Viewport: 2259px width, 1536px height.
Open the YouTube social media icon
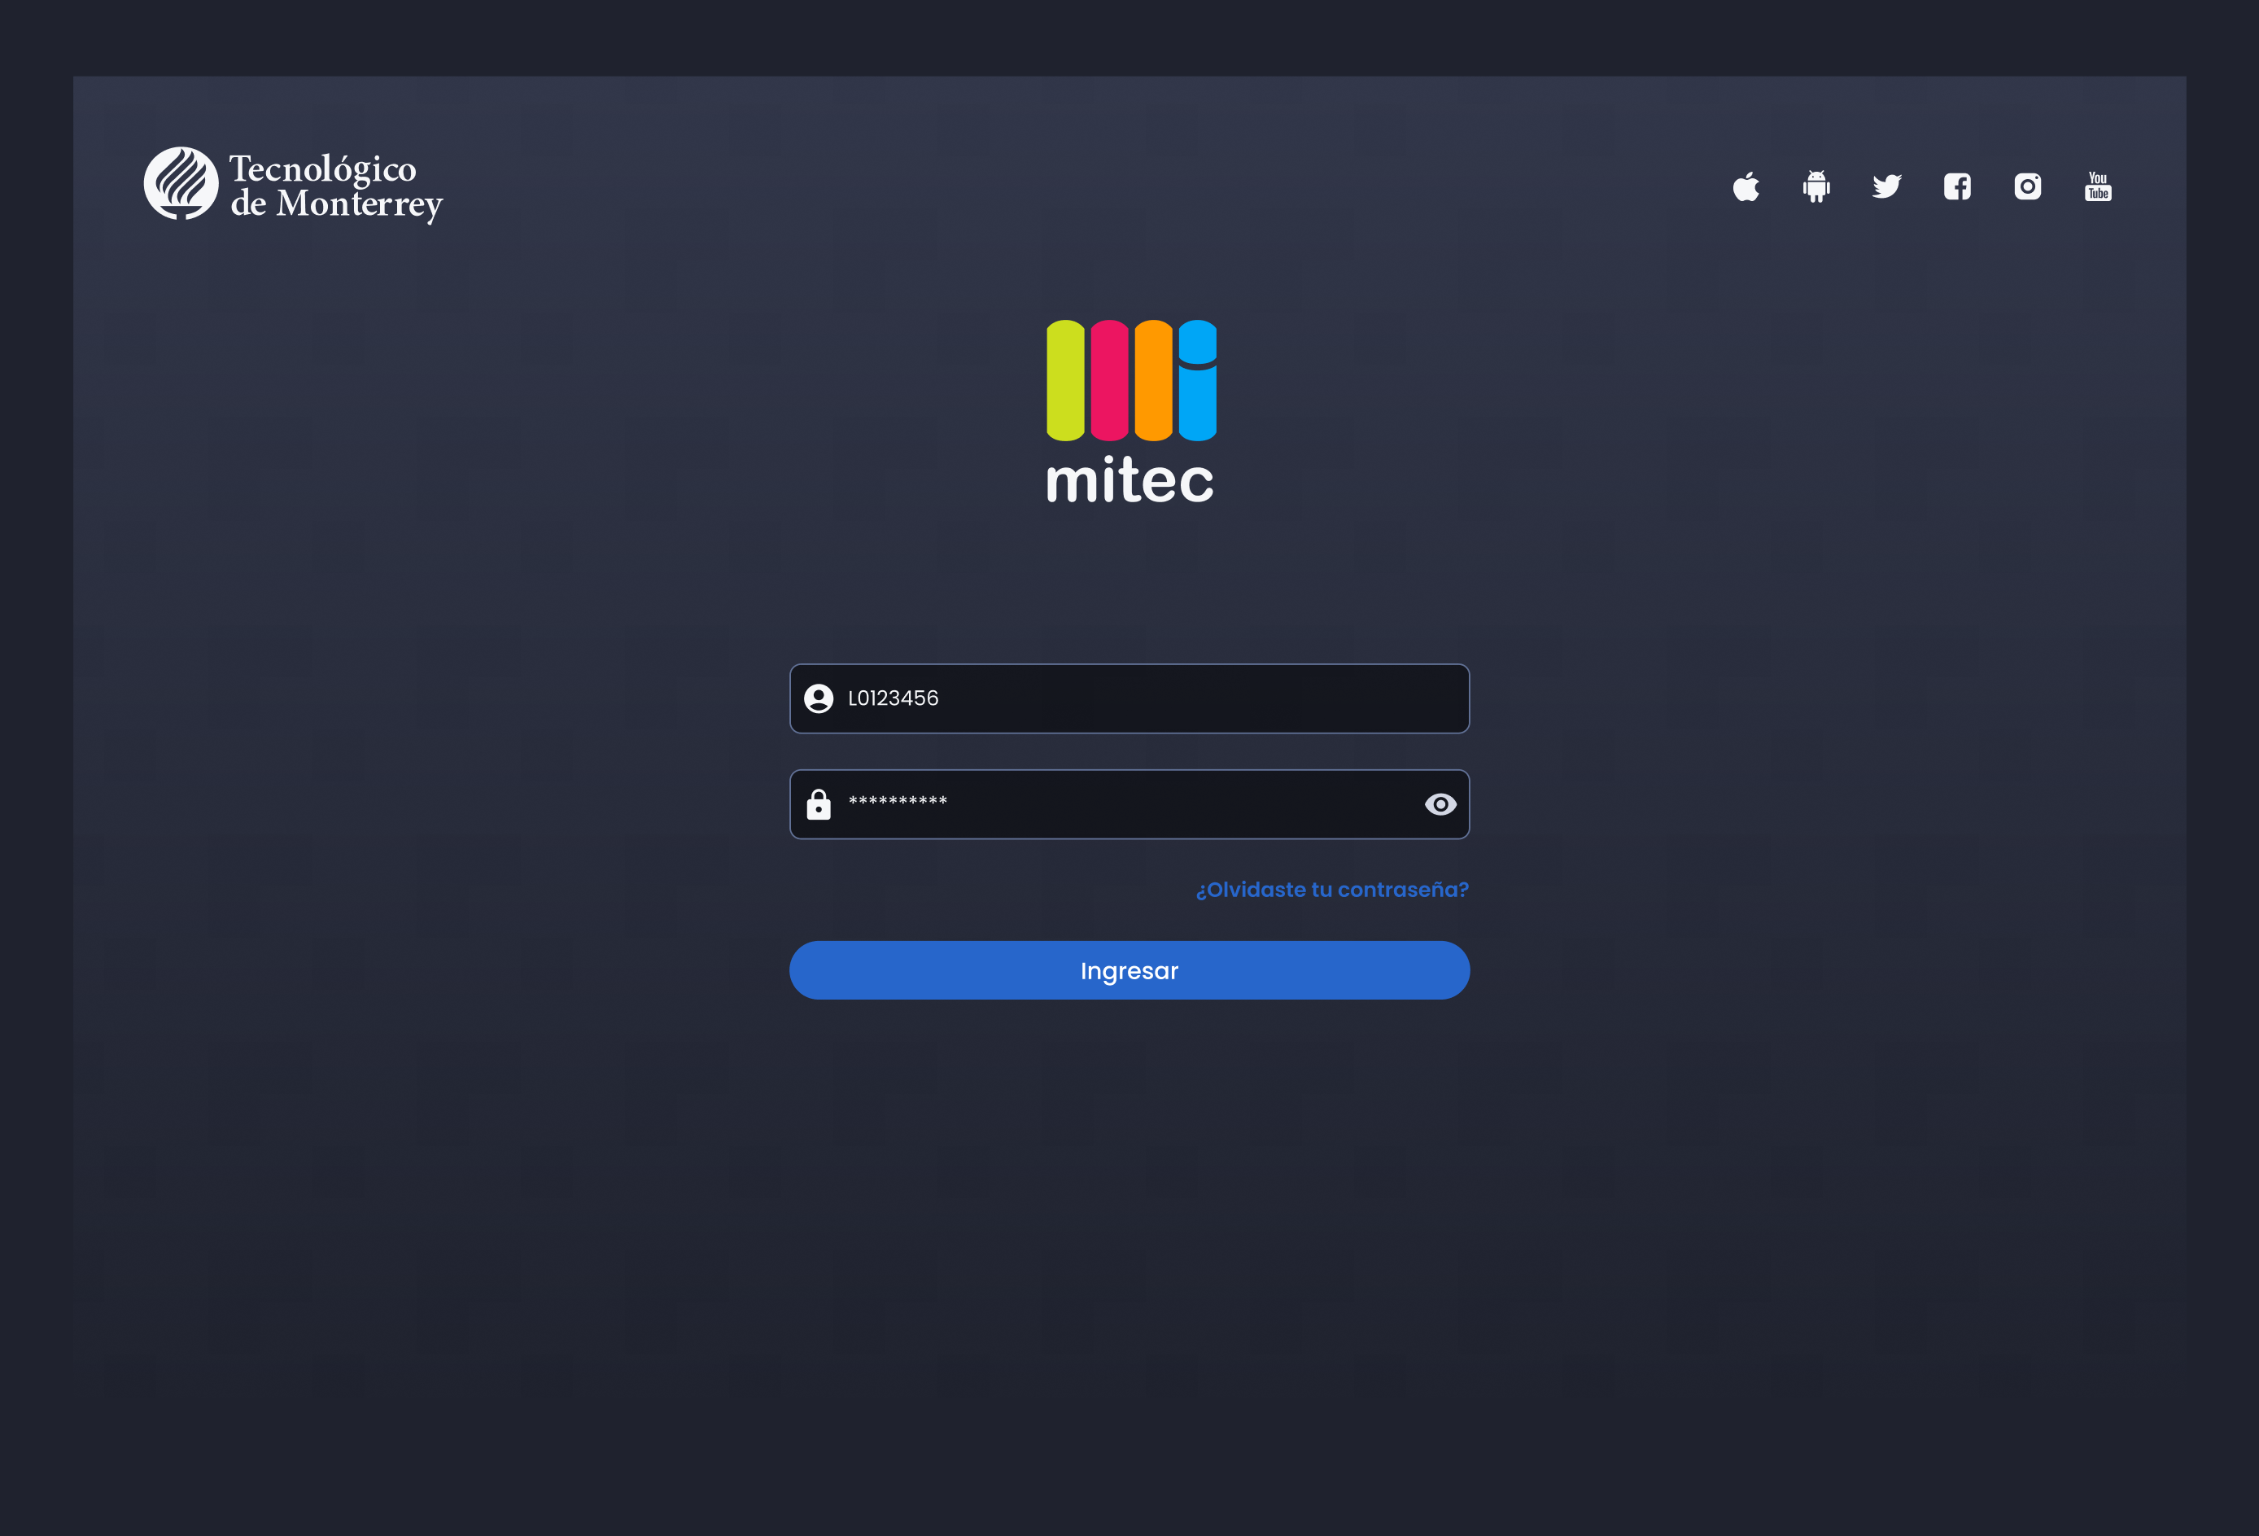point(2097,186)
